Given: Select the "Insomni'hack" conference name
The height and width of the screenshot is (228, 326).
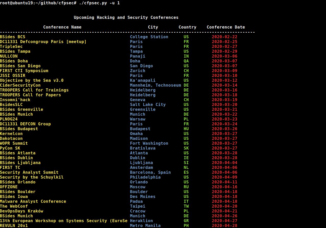Looking at the screenshot, I should (x=15, y=100).
